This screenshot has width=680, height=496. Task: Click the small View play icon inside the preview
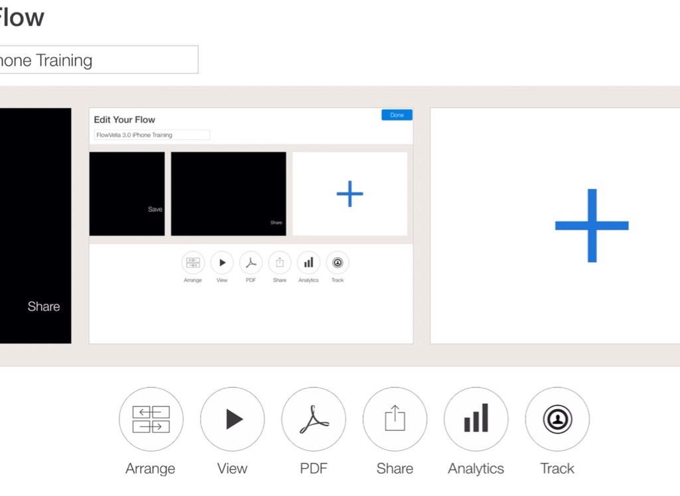coord(222,263)
